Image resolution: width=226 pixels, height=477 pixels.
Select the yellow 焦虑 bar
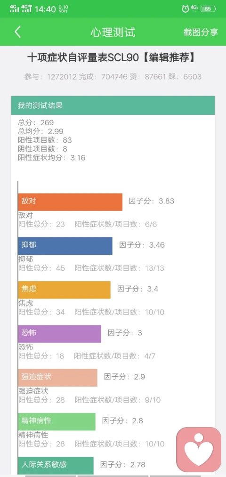coord(64,290)
